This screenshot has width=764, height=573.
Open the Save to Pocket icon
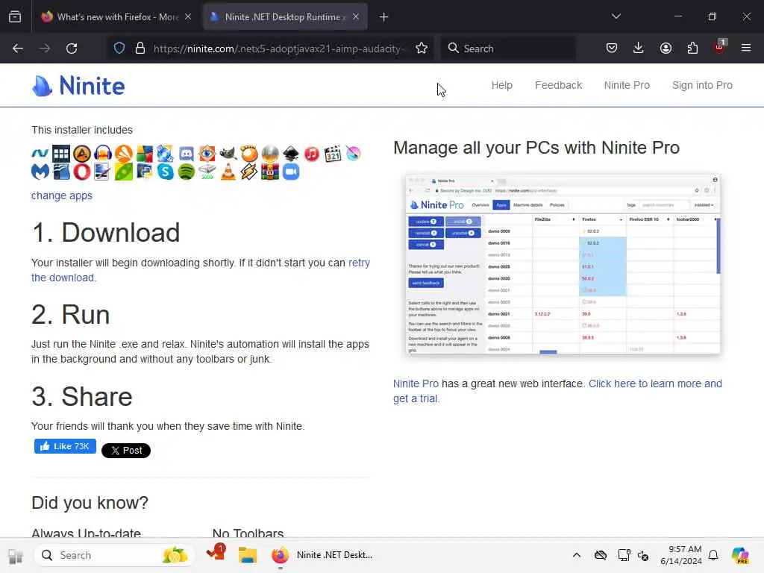612,48
